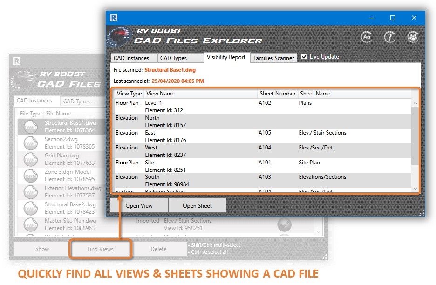Image resolution: width=436 pixels, height=285 pixels.
Task: Click DGN icon for Zone 3.dgn-Model
Action: (x=31, y=176)
